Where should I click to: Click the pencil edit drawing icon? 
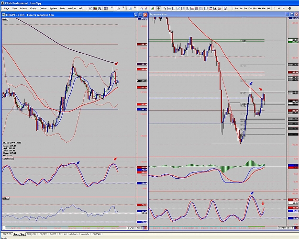[226, 9]
